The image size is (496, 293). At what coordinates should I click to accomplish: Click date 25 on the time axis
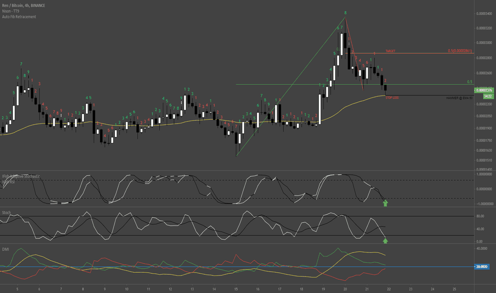(454, 289)
